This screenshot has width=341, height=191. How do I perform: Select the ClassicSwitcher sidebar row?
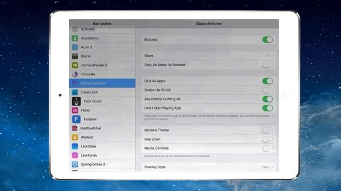102,83
